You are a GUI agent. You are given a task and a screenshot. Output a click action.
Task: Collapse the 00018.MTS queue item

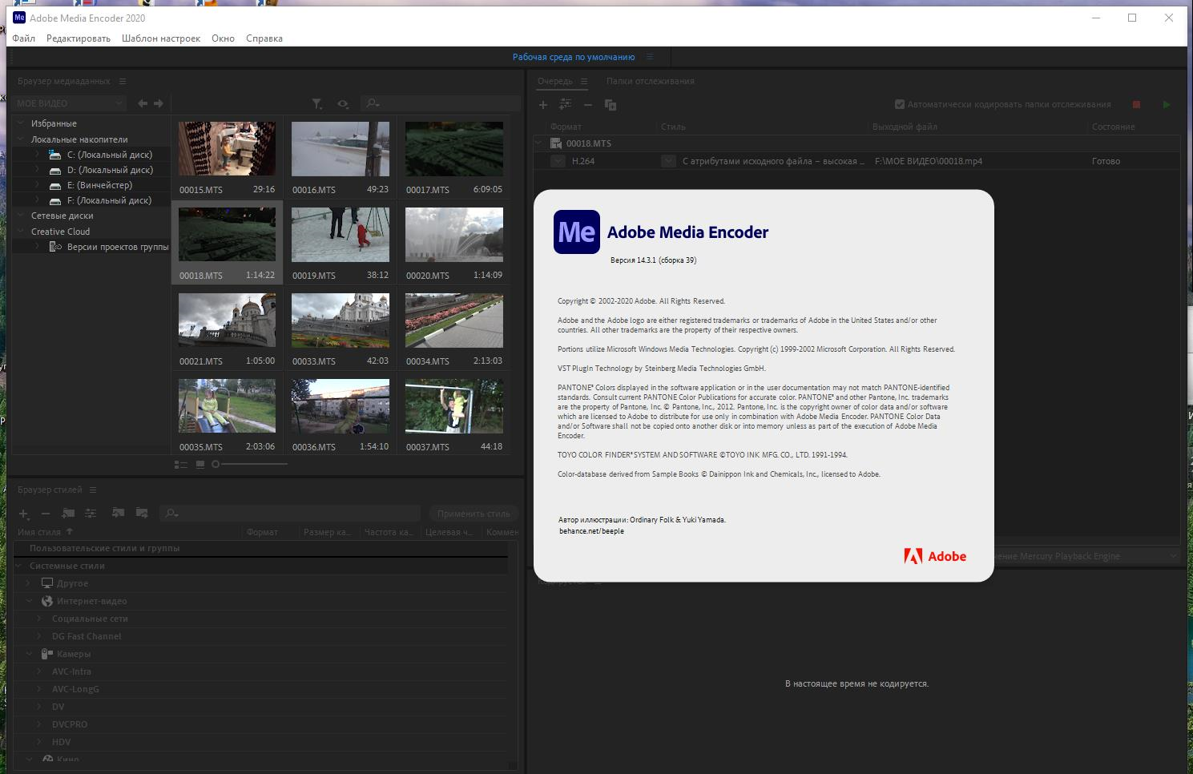pos(540,143)
